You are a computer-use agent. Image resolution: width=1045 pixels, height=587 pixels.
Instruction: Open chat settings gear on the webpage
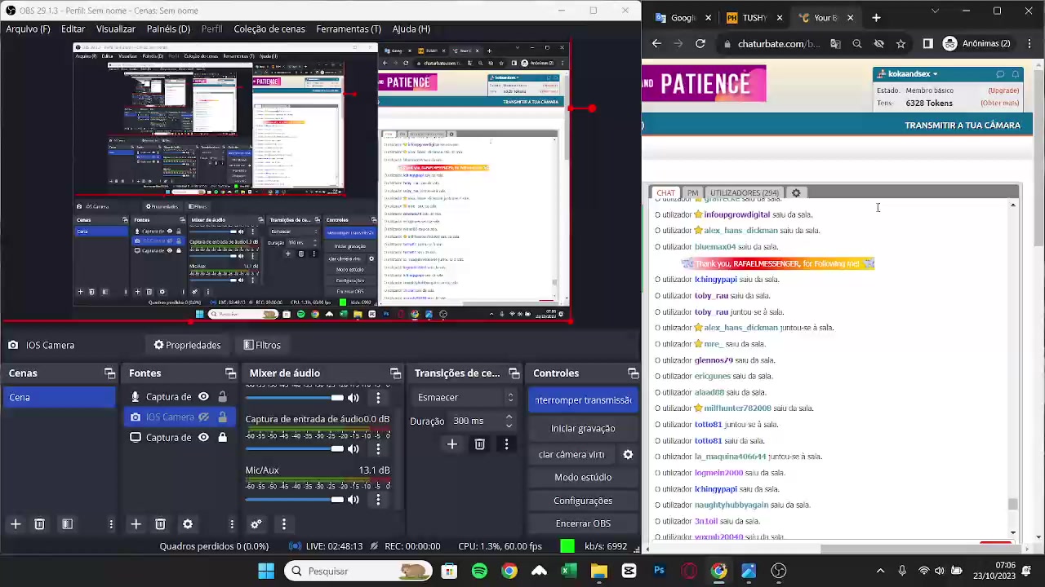click(796, 193)
